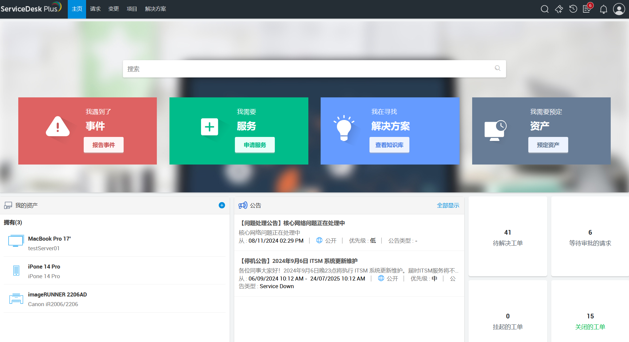Screen dimensions: 629x342
Task: Click the 24/07/2025 10:12 AM end date
Action: point(338,279)
